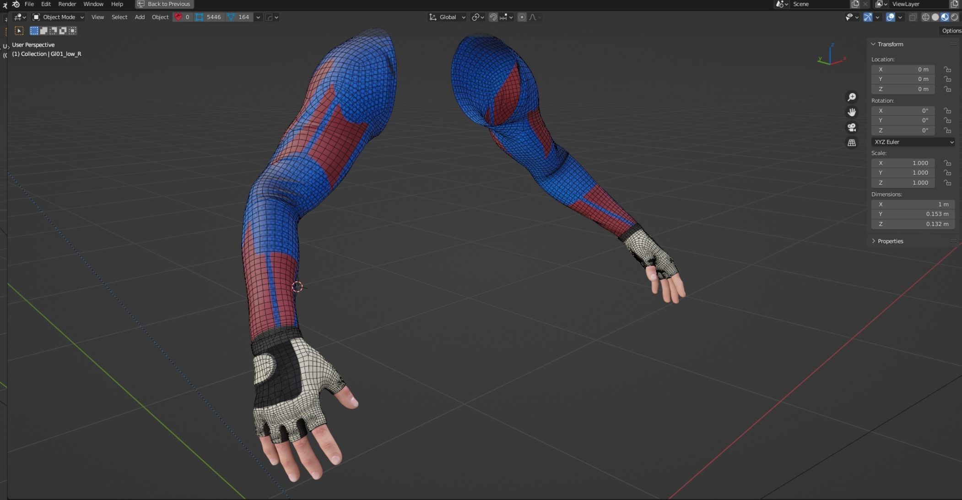
Task: Toggle the camera view icon
Action: (x=852, y=127)
